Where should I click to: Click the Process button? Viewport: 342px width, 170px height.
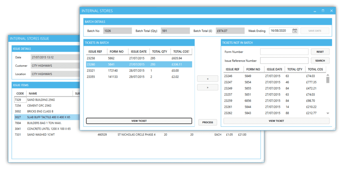(207, 122)
